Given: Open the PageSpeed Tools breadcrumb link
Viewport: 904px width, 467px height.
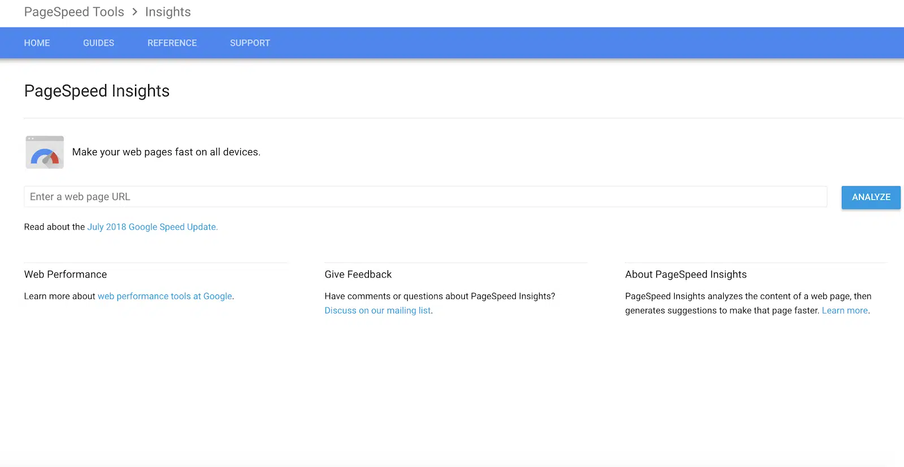Looking at the screenshot, I should pyautogui.click(x=74, y=12).
